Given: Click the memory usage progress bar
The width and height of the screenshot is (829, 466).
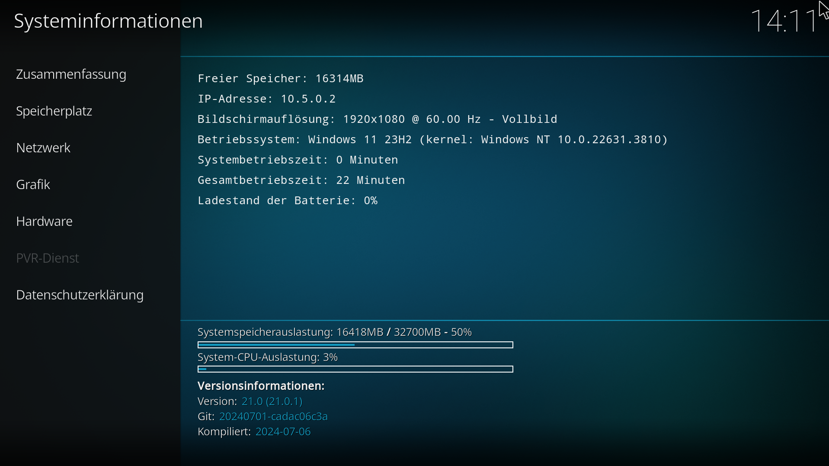Looking at the screenshot, I should coord(355,345).
